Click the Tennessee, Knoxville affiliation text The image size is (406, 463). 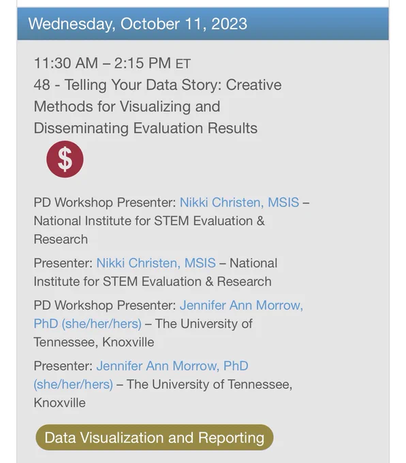94,342
